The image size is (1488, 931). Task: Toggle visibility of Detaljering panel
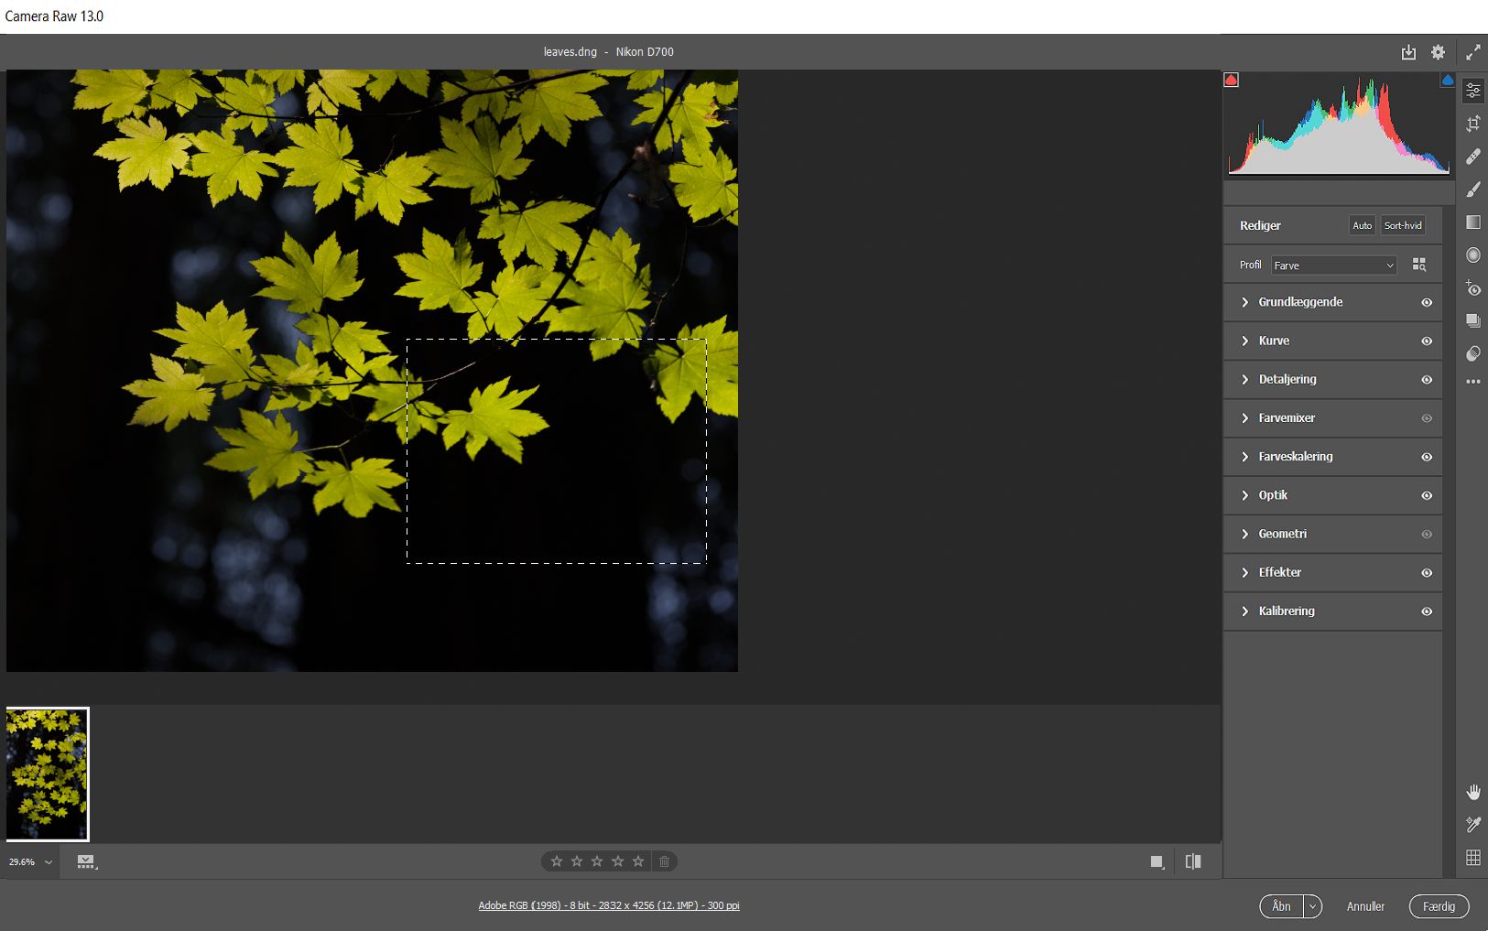click(1427, 379)
